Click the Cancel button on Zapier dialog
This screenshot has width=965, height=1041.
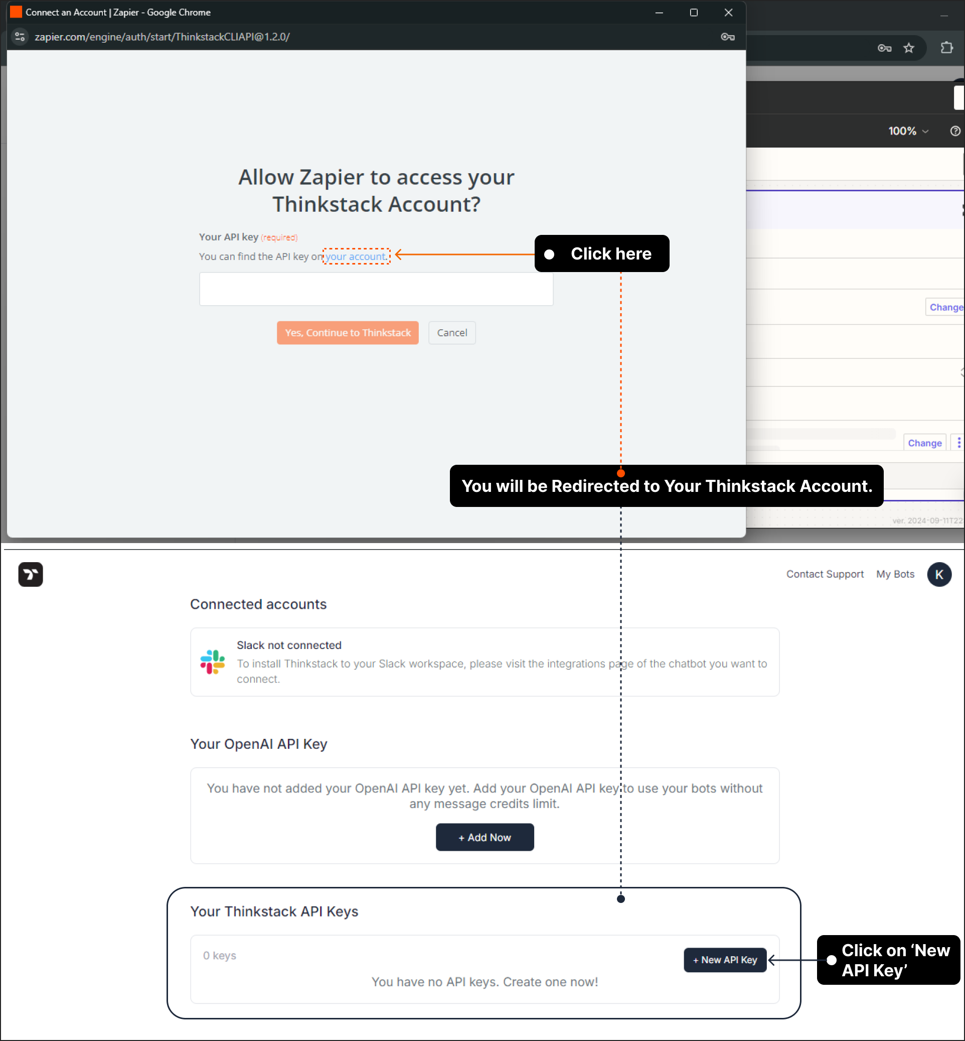452,332
